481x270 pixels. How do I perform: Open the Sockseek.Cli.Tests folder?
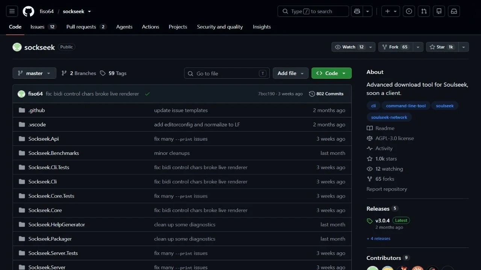pyautogui.click(x=49, y=167)
